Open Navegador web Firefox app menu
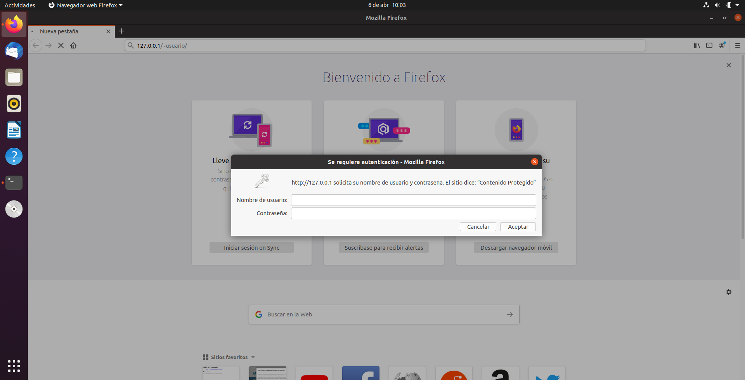The image size is (745, 380). [85, 5]
